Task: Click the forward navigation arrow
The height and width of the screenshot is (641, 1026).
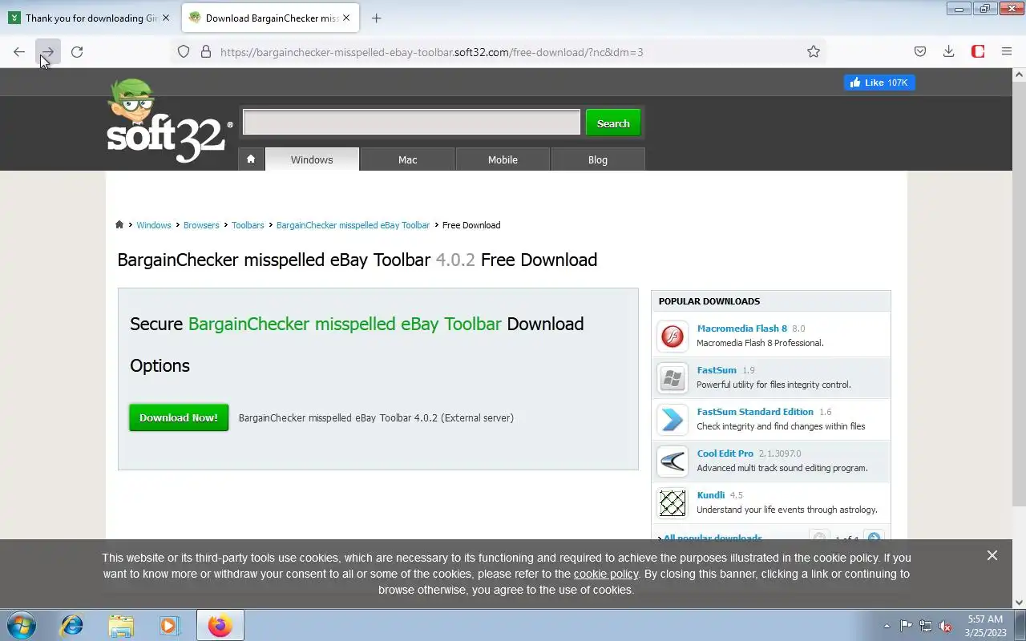Action: pyautogui.click(x=48, y=52)
